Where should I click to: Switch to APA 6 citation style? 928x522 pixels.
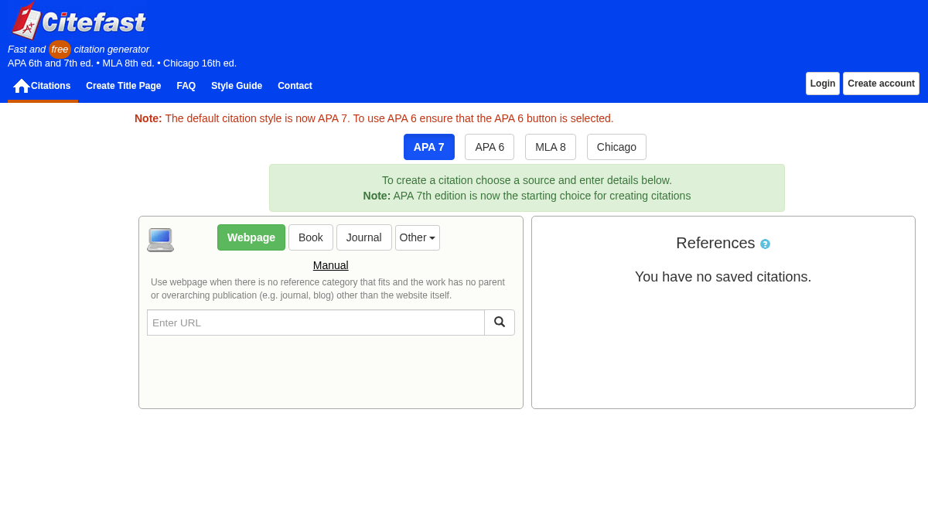point(490,147)
